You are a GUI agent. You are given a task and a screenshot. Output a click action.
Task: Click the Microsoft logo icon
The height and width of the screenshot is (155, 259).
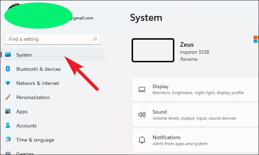click(x=256, y=39)
